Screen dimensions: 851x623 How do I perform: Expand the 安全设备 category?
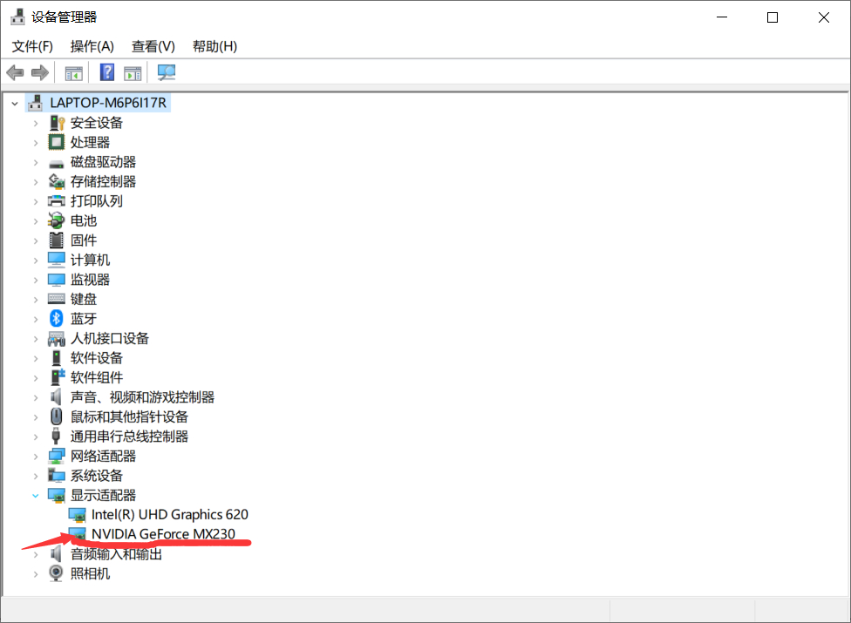tap(35, 124)
